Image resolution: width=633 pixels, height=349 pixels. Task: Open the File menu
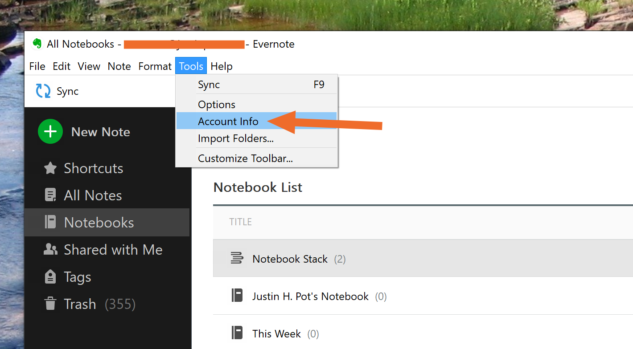[x=37, y=66]
